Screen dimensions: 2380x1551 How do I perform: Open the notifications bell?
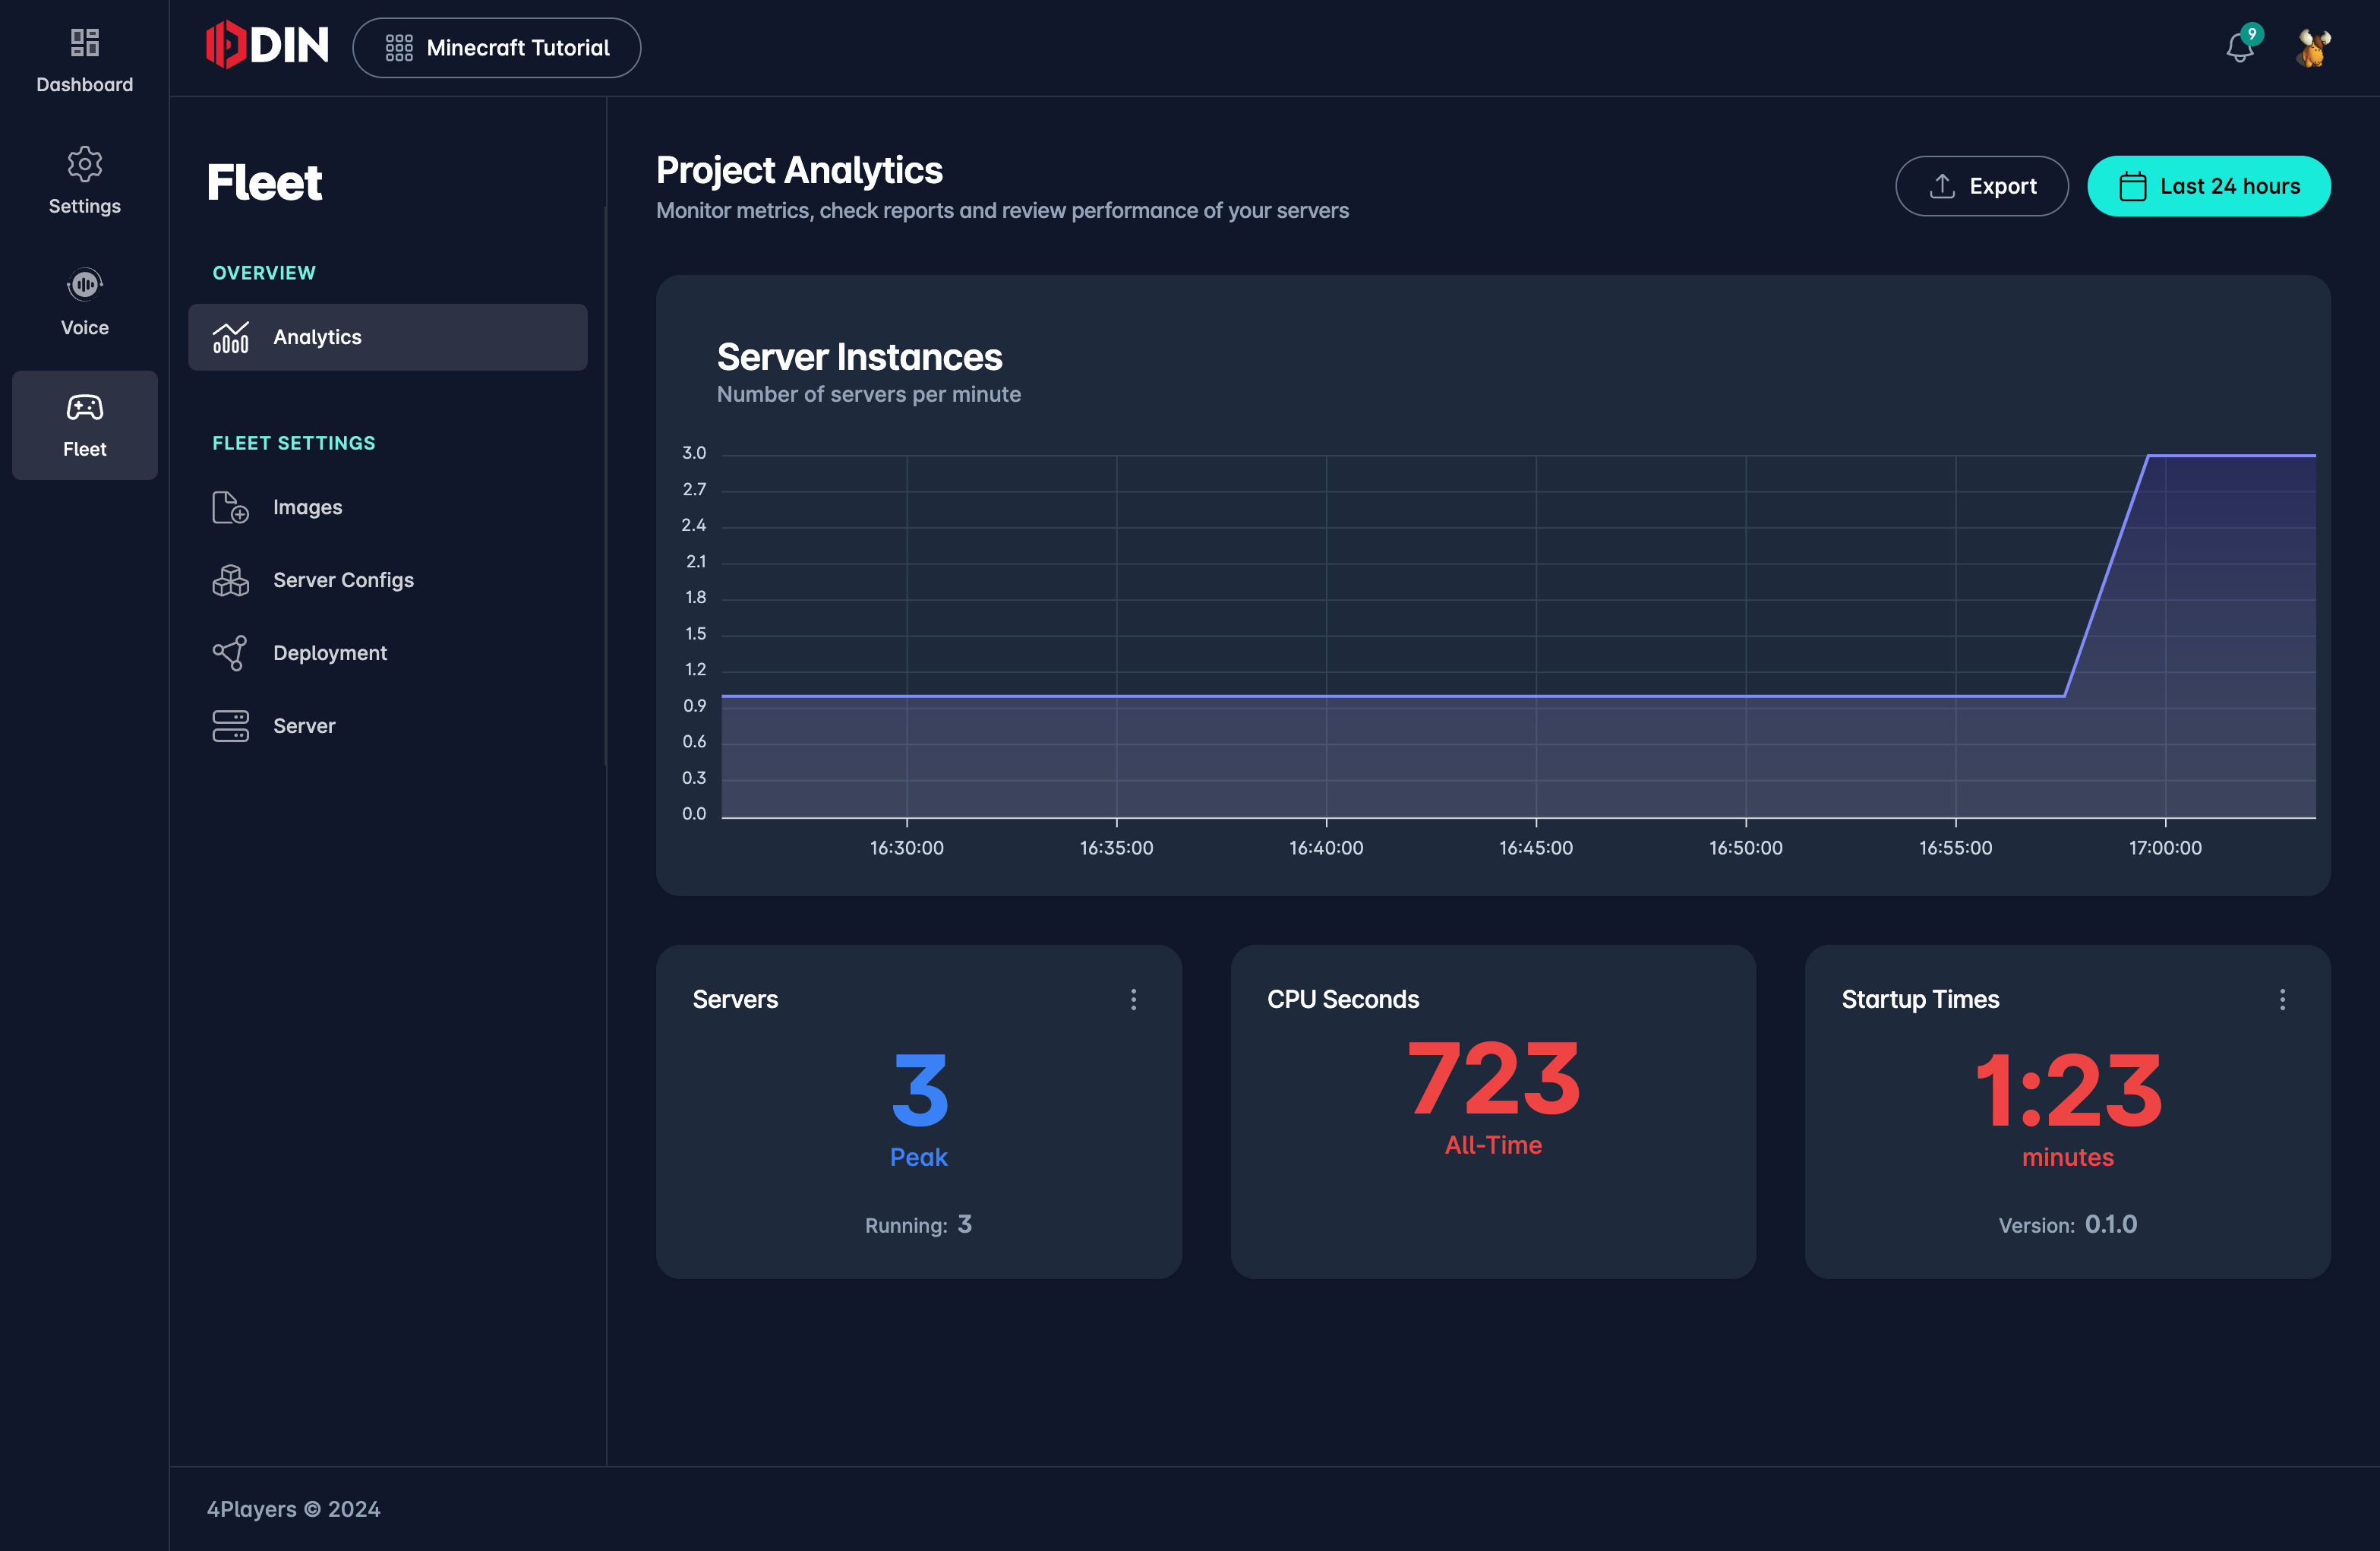(2239, 47)
